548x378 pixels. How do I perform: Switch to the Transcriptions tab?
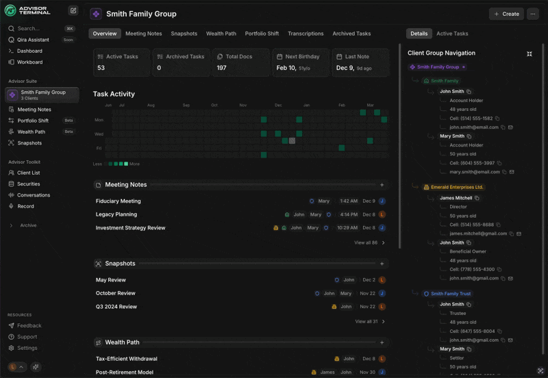[306, 34]
